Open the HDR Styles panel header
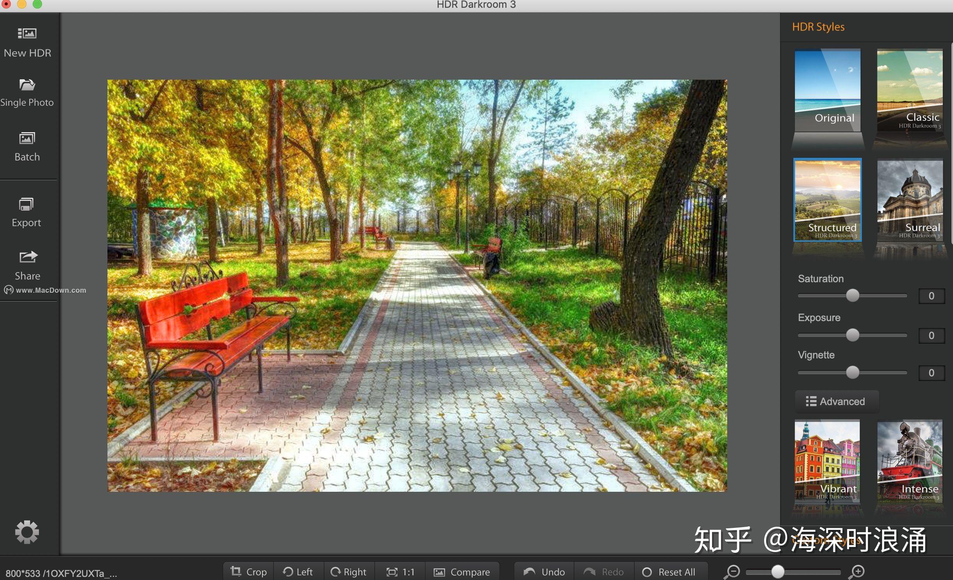Screen dimensions: 953x580 click(818, 26)
